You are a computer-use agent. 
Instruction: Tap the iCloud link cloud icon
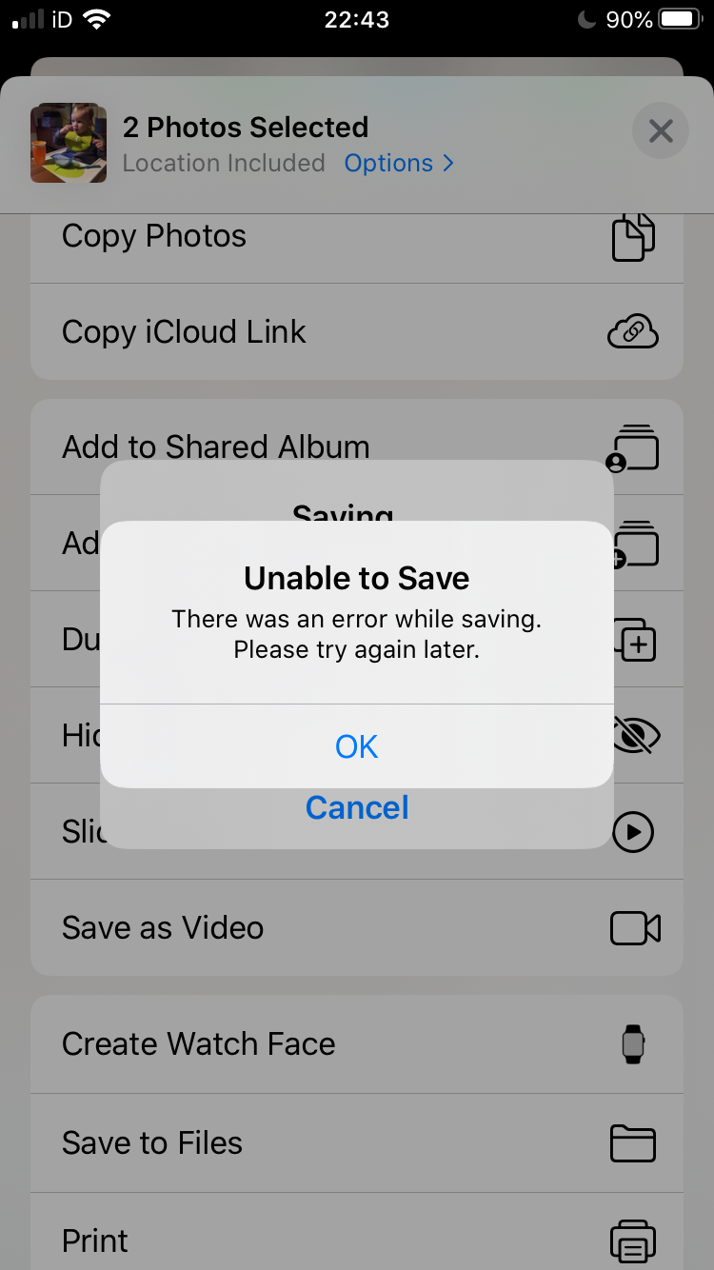click(633, 332)
